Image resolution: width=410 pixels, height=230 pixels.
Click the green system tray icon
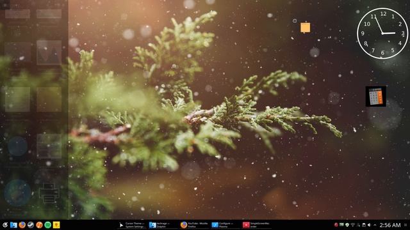[341, 224]
